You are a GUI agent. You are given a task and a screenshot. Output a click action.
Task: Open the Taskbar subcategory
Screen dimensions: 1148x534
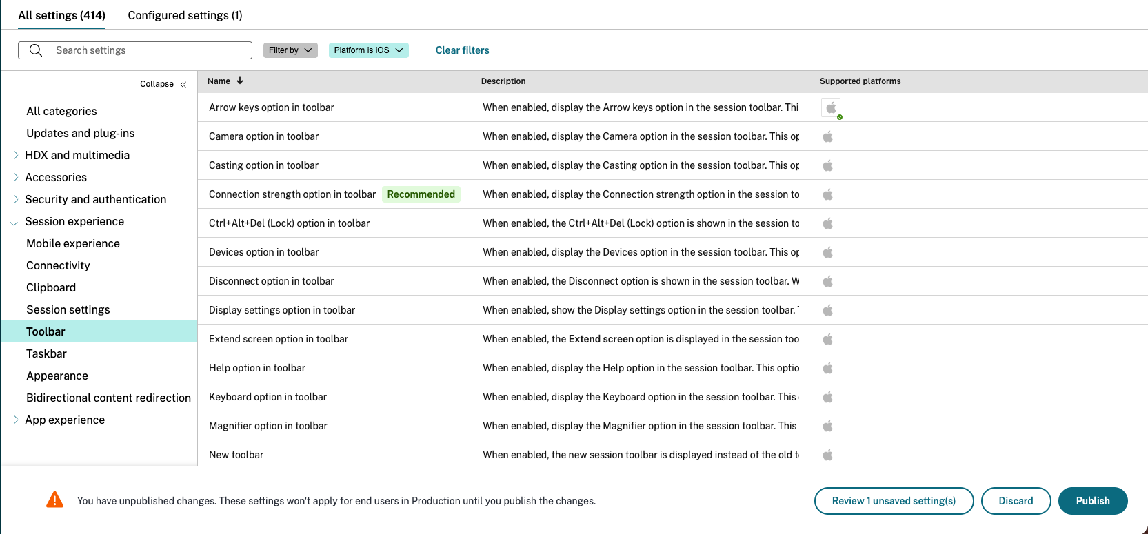pyautogui.click(x=46, y=353)
